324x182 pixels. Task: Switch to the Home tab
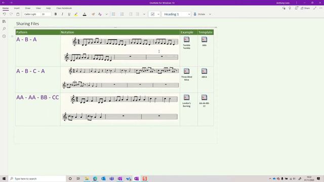point(6,8)
